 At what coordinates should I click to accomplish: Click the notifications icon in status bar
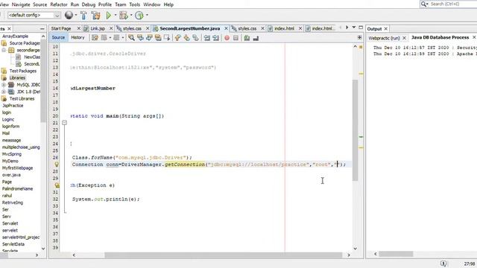[443, 264]
